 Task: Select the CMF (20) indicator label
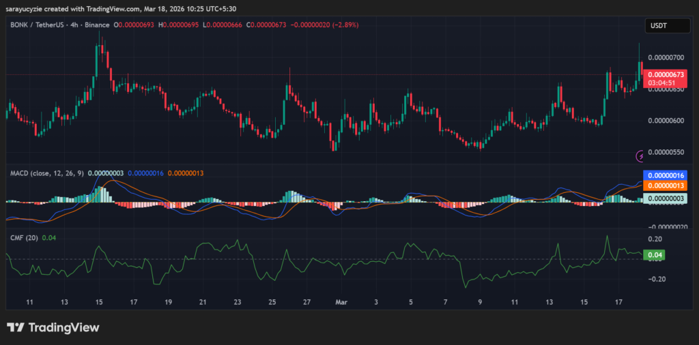(x=24, y=237)
